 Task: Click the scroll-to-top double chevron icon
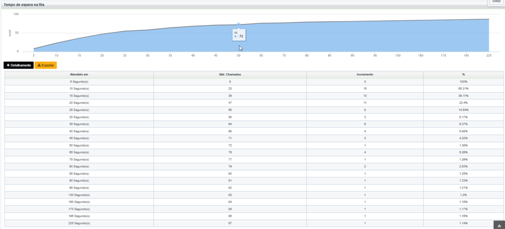coord(499,226)
